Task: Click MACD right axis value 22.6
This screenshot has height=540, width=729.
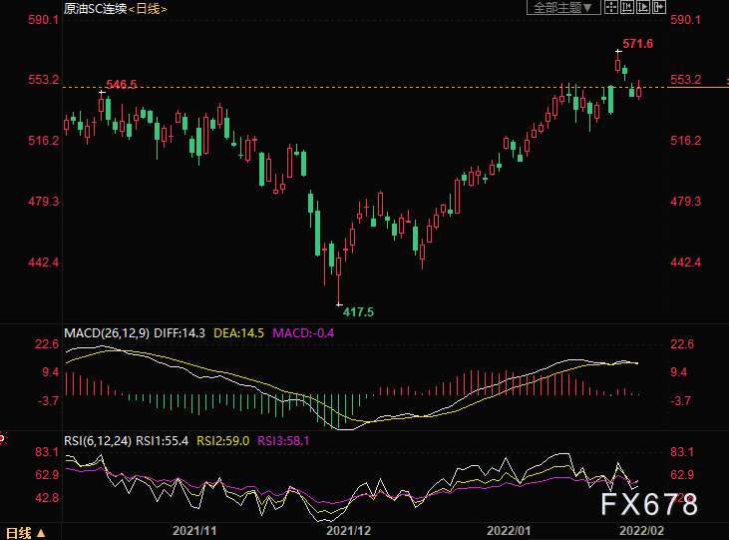Action: 682,344
